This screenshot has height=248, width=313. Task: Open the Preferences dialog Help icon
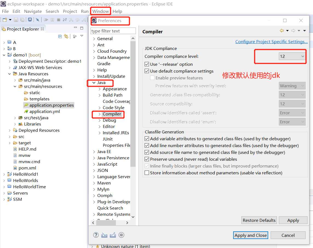tap(96, 235)
